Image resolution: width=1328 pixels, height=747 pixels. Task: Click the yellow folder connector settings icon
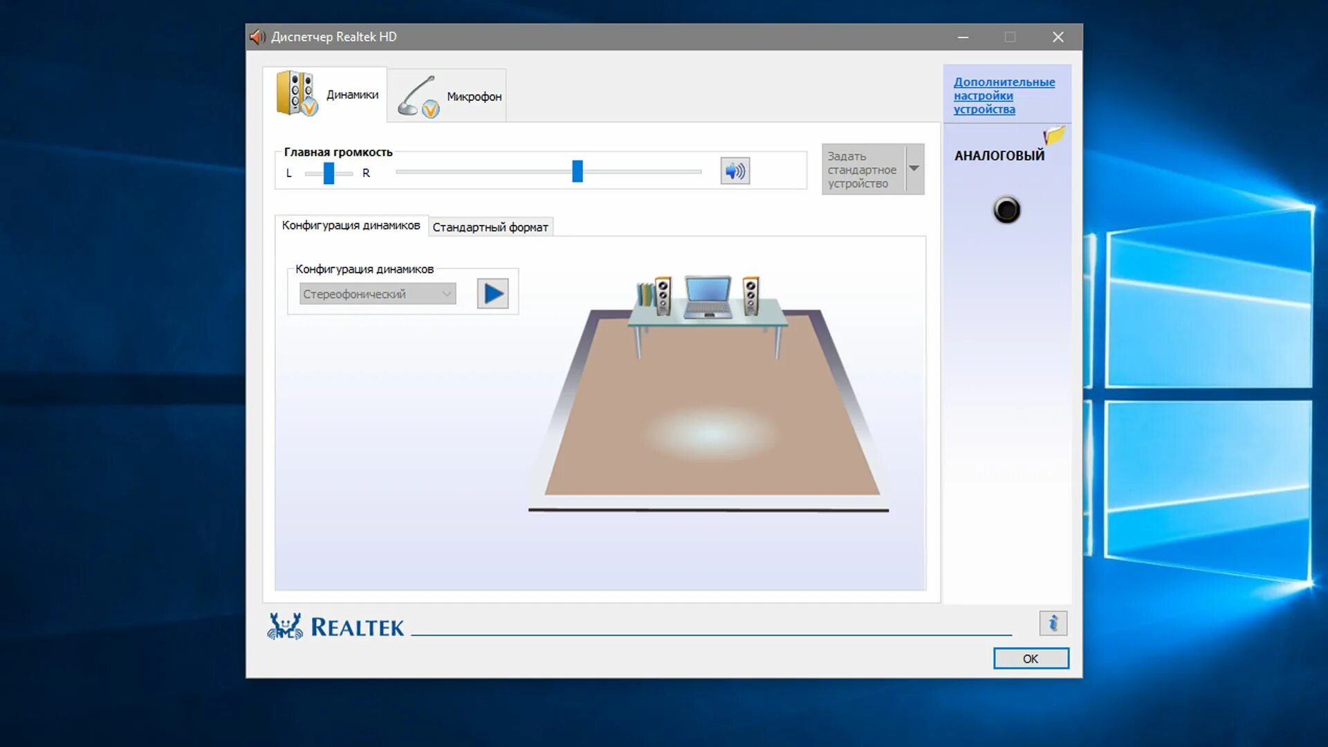(1054, 135)
